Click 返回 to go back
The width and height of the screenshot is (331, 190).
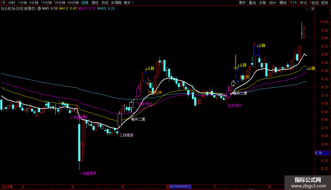[x=325, y=3]
